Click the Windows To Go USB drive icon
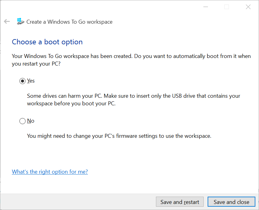This screenshot has height=210, width=259. pyautogui.click(x=20, y=21)
